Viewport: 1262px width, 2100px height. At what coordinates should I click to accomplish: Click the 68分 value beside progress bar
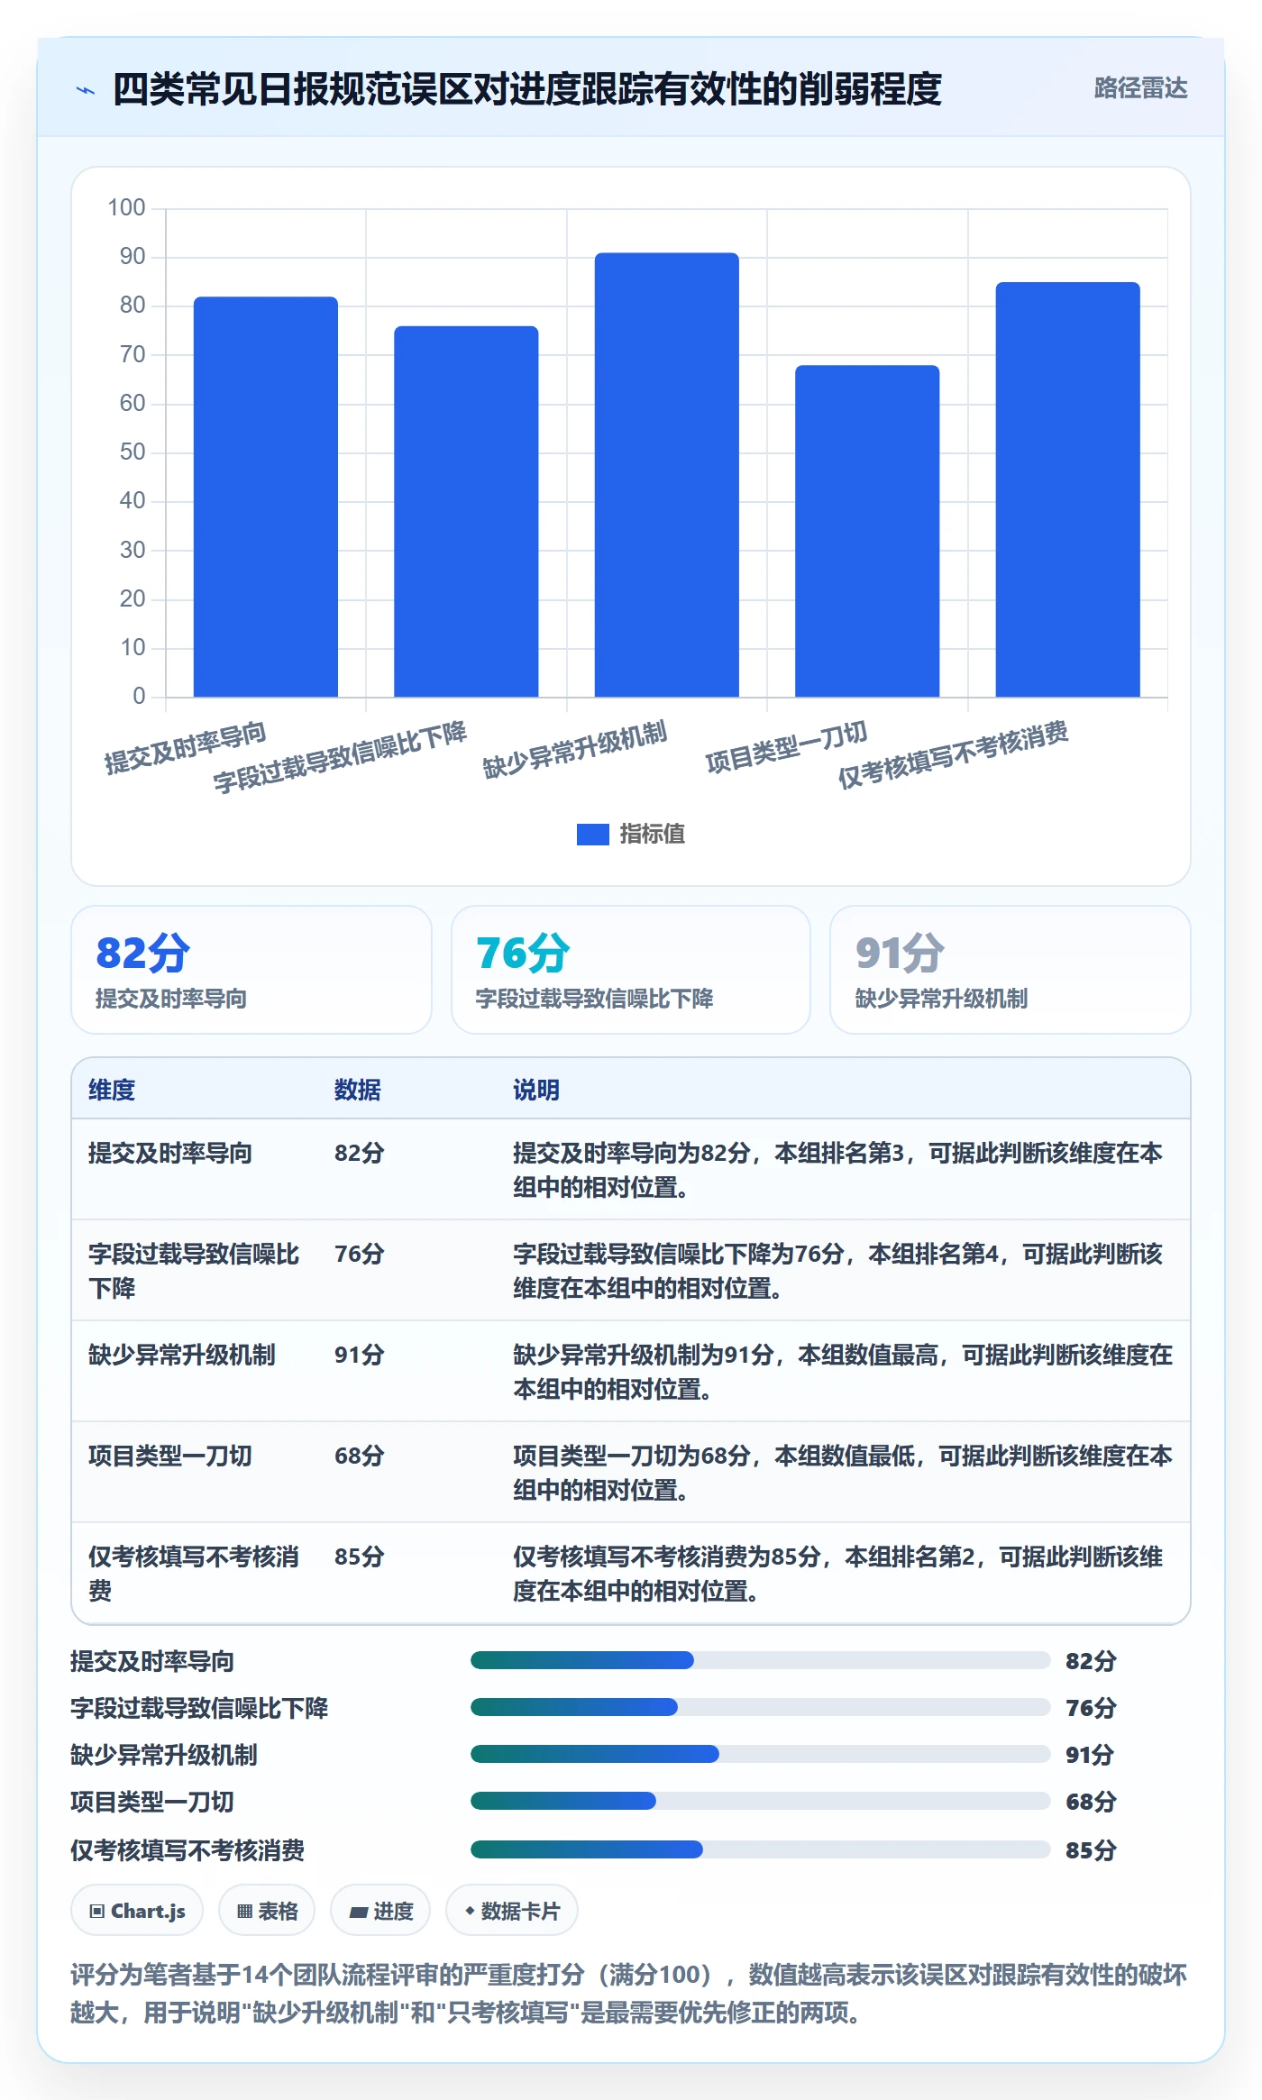pyautogui.click(x=1091, y=1802)
